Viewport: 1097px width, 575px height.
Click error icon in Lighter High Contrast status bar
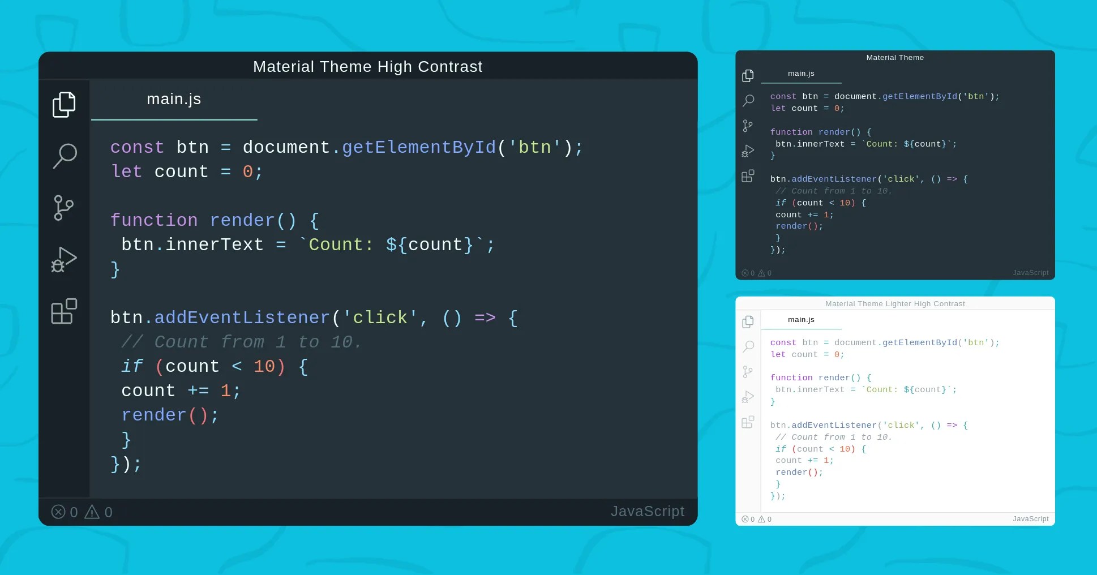pos(745,519)
